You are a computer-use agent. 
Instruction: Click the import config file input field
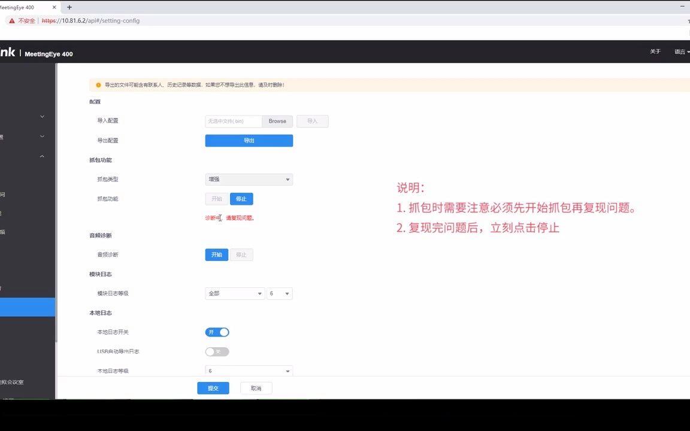[233, 121]
